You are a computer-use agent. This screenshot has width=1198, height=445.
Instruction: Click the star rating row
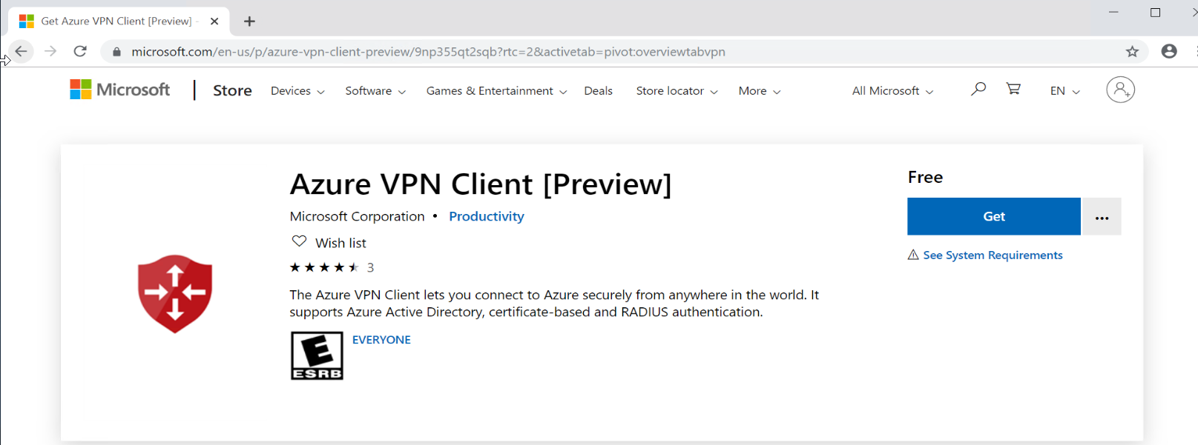coord(324,267)
